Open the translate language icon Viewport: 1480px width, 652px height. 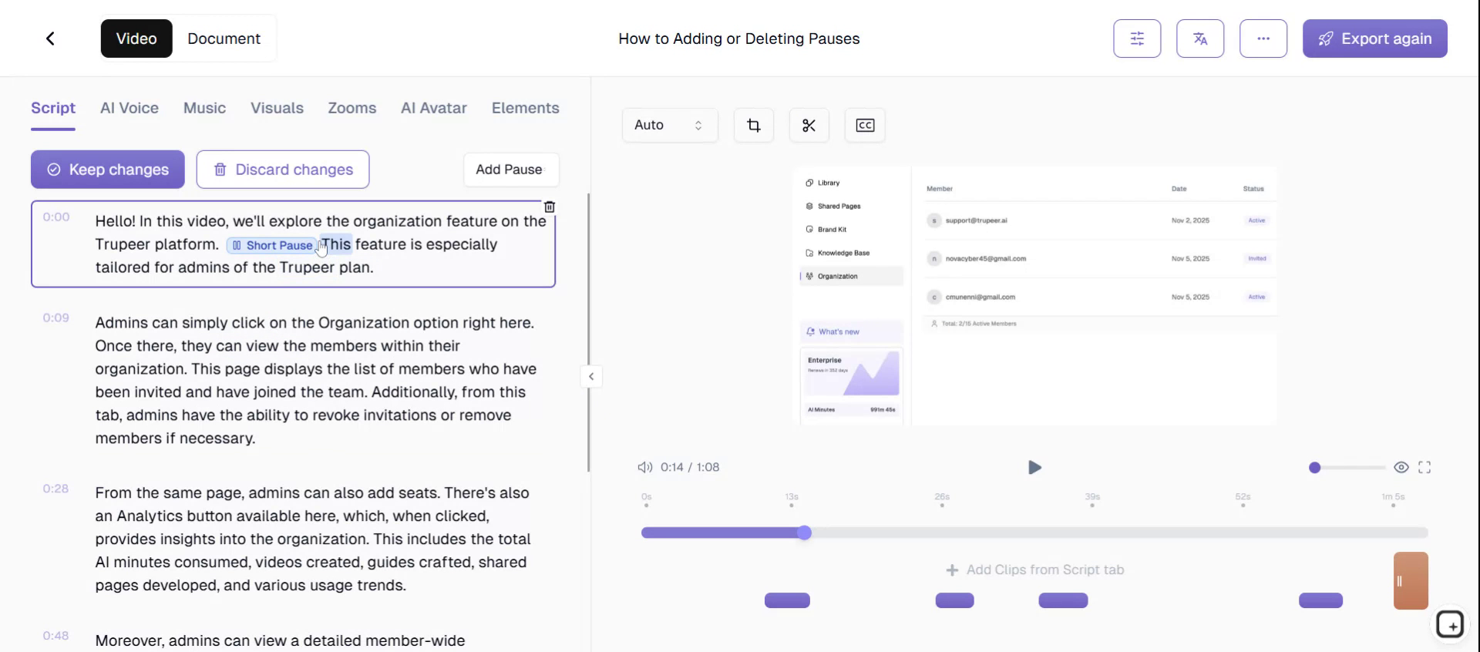1200,39
